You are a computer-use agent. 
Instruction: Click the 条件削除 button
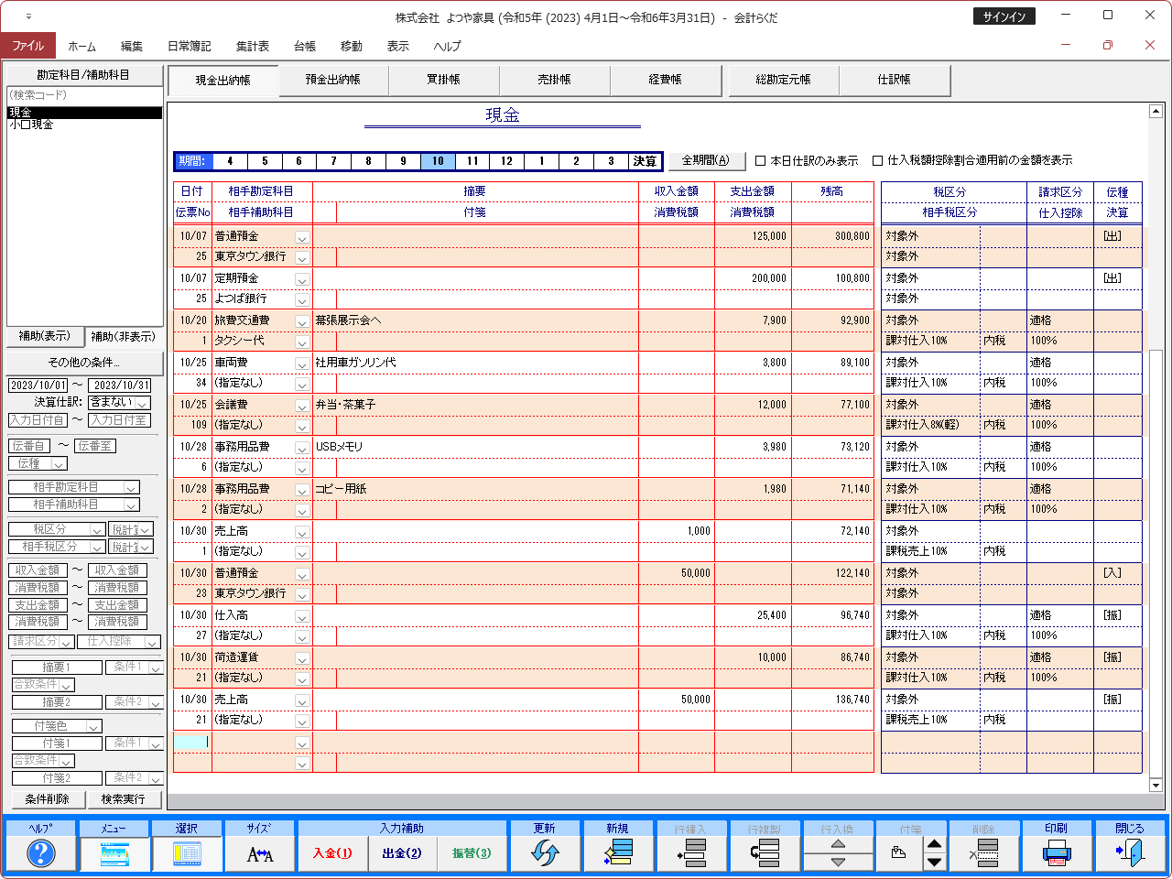pyautogui.click(x=47, y=799)
